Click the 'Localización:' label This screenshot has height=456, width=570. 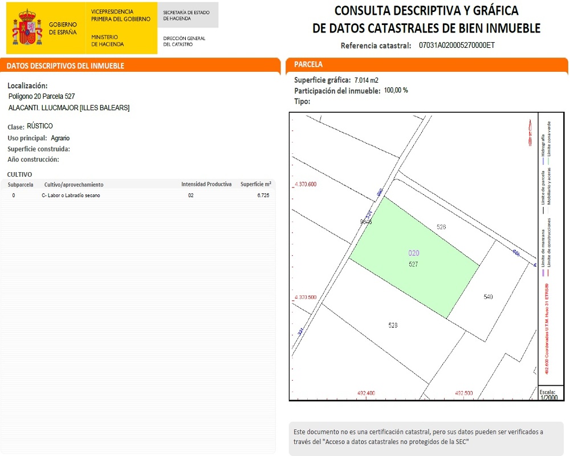[27, 86]
